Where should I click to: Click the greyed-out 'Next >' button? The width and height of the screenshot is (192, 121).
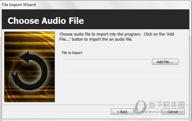pyautogui.click(x=146, y=112)
